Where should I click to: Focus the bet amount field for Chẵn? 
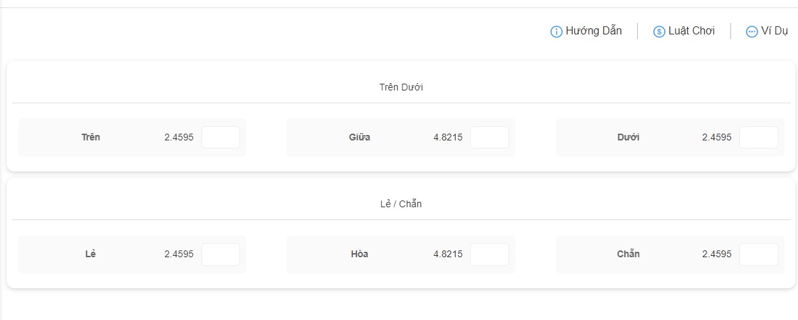click(x=759, y=254)
